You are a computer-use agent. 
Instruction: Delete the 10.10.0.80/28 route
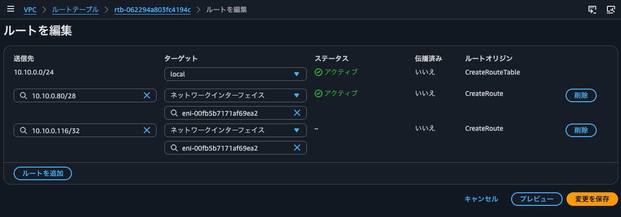click(581, 95)
